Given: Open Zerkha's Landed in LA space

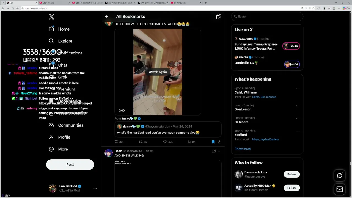Looking at the screenshot, I should (246, 63).
